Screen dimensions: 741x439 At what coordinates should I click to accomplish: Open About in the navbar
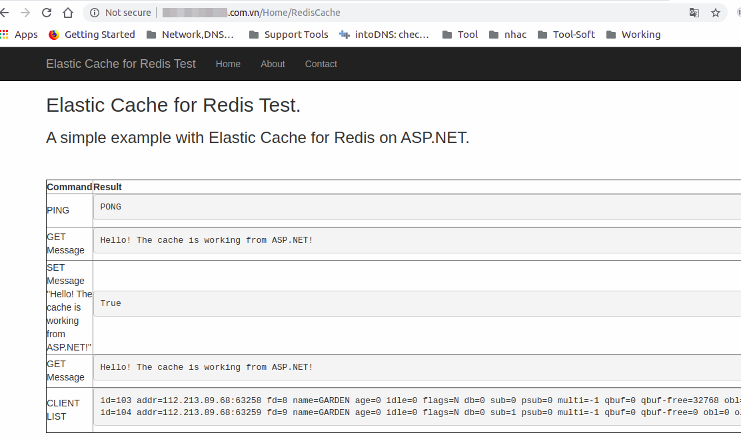click(273, 64)
